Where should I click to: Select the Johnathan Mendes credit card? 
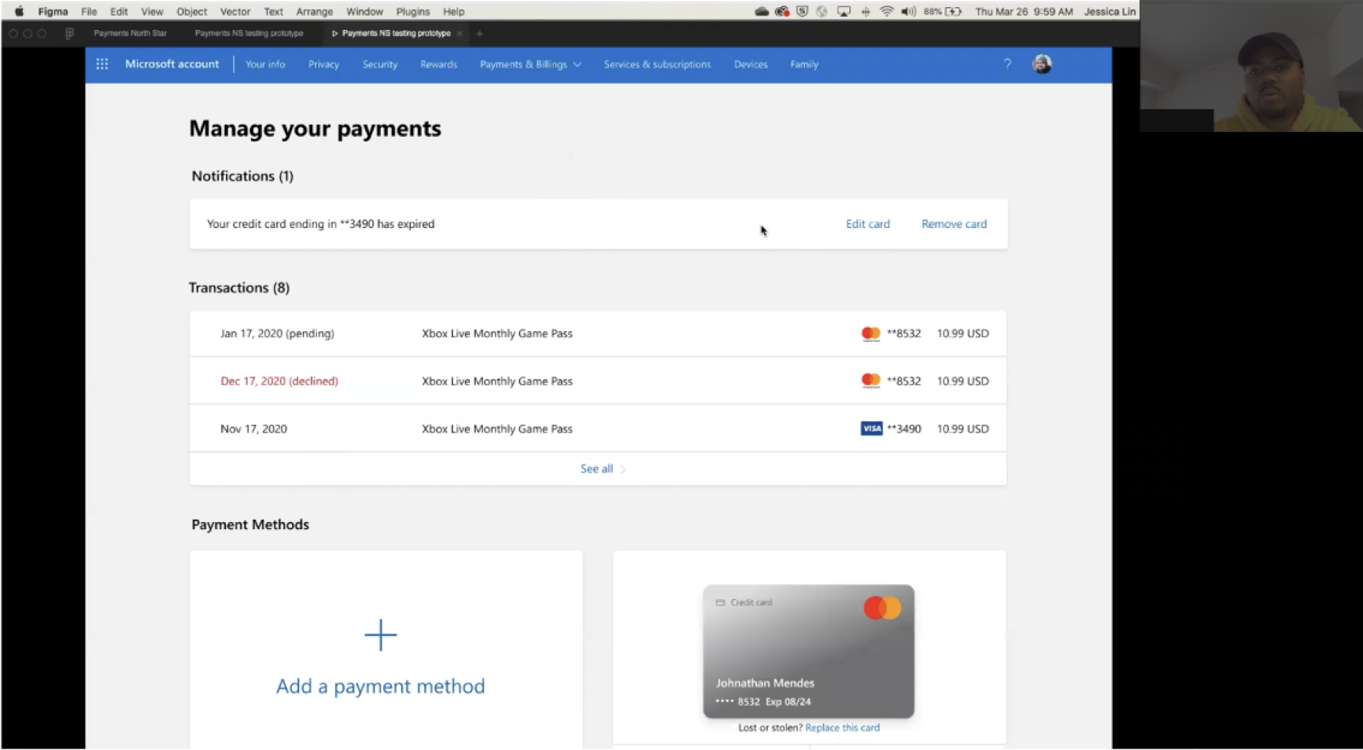(x=808, y=652)
